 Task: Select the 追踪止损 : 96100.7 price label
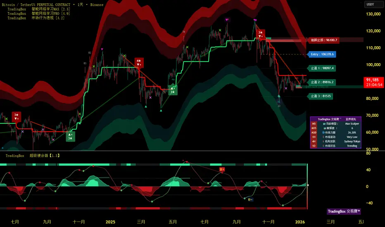tap(323, 40)
